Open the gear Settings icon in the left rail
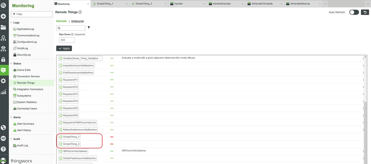371x164 pixels. [x=3, y=81]
